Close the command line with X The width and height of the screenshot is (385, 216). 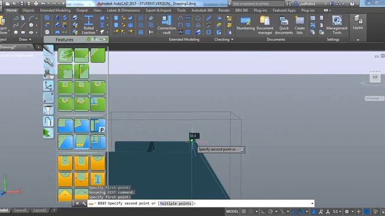tap(77, 203)
